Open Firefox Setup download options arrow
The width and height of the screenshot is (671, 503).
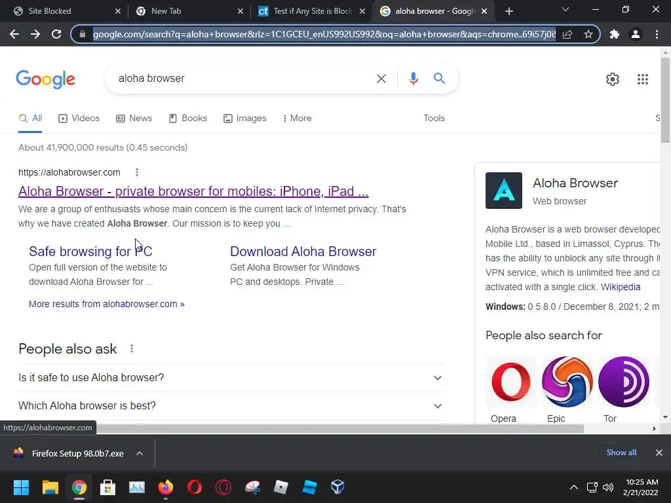point(140,453)
